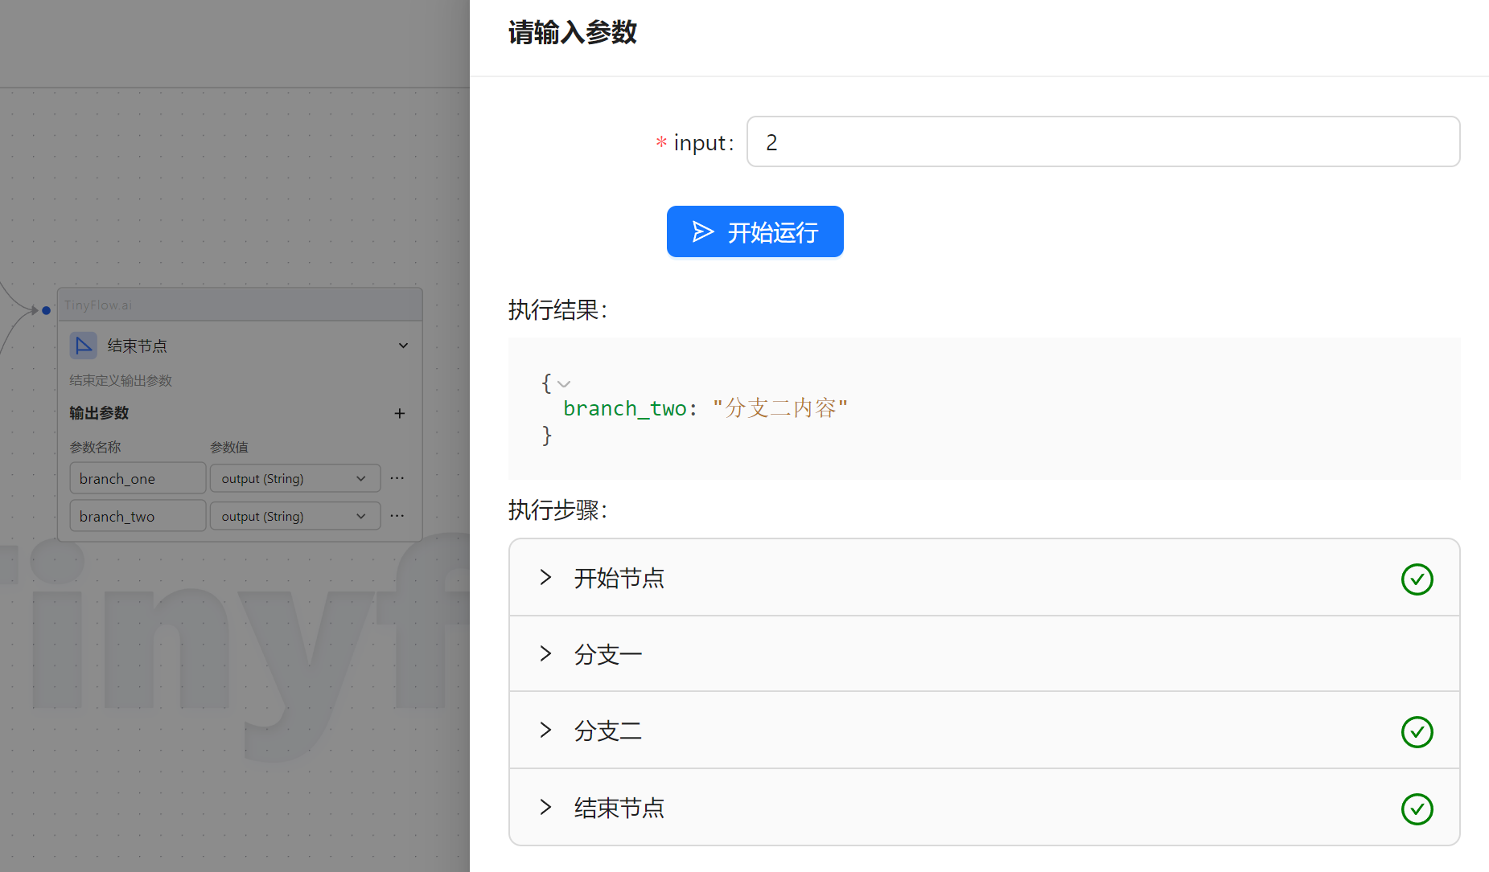Open more options for branch_two parameter

[397, 516]
